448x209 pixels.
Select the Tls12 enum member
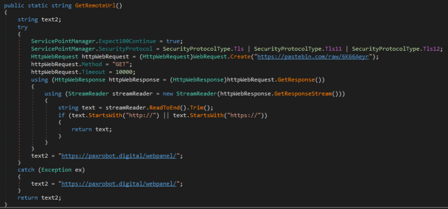coord(431,49)
